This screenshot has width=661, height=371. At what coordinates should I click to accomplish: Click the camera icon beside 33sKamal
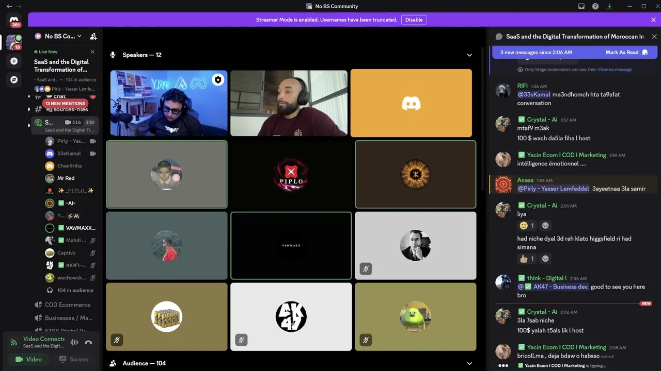point(93,154)
